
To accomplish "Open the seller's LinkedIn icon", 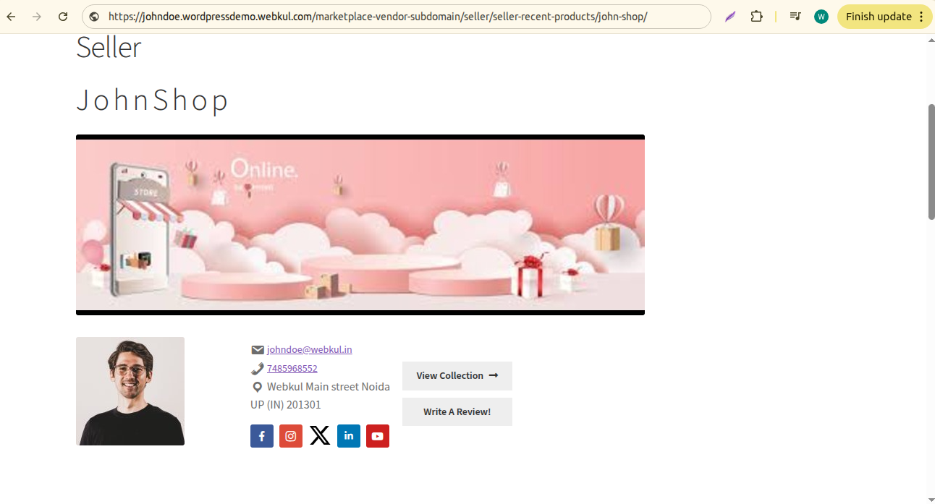I will click(349, 436).
